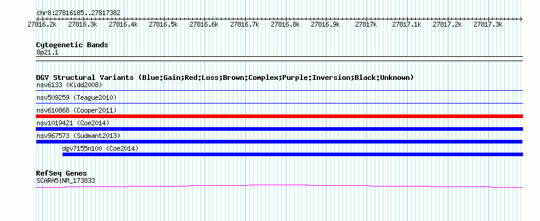Image resolution: width=540 pixels, height=221 pixels.
Task: Click the 27816.6k ruler tick label
Action: click(x=204, y=24)
